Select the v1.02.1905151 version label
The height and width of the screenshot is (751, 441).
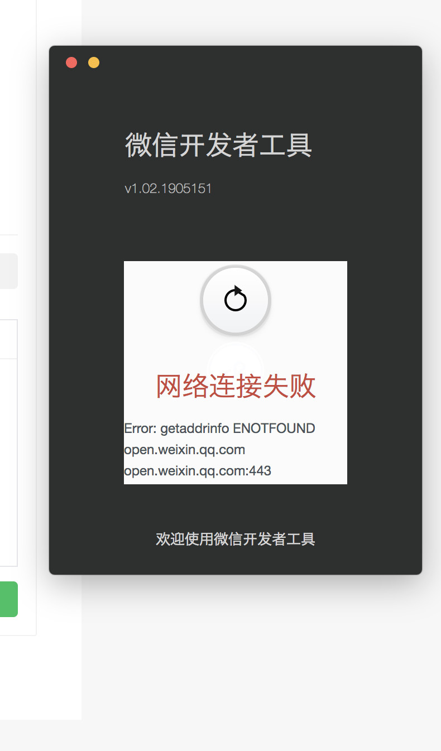pyautogui.click(x=168, y=189)
